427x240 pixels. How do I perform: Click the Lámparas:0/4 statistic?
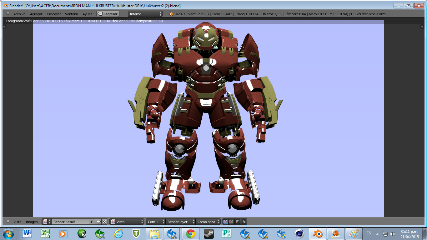pos(295,14)
